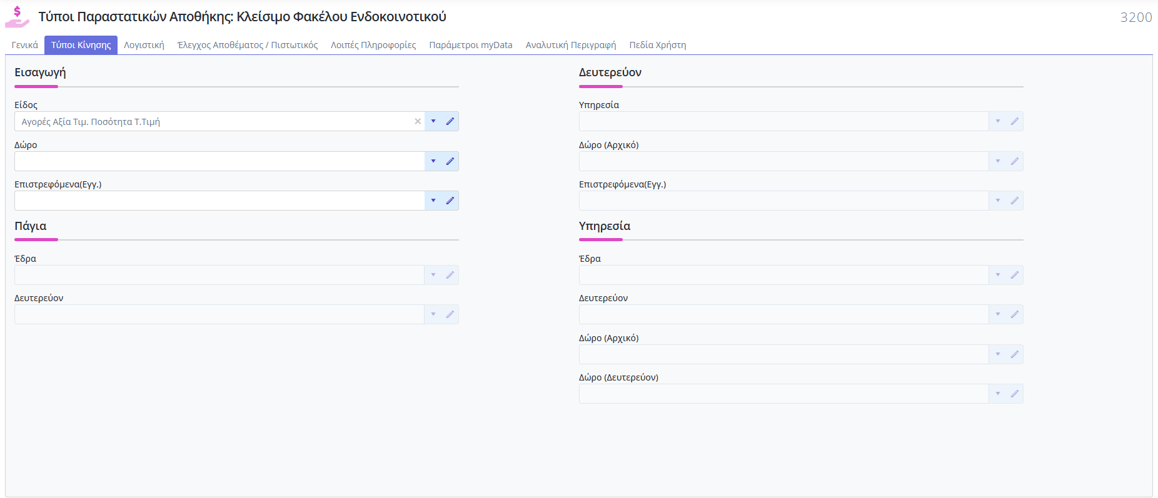Select Έλεγχος Αποθέματος / Πιστωτικός tab
This screenshot has width=1158, height=498.
(248, 45)
